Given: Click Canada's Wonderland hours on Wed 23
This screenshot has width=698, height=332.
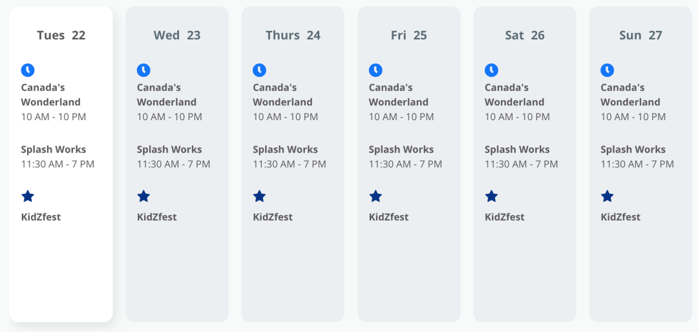Looking at the screenshot, I should pos(169,117).
